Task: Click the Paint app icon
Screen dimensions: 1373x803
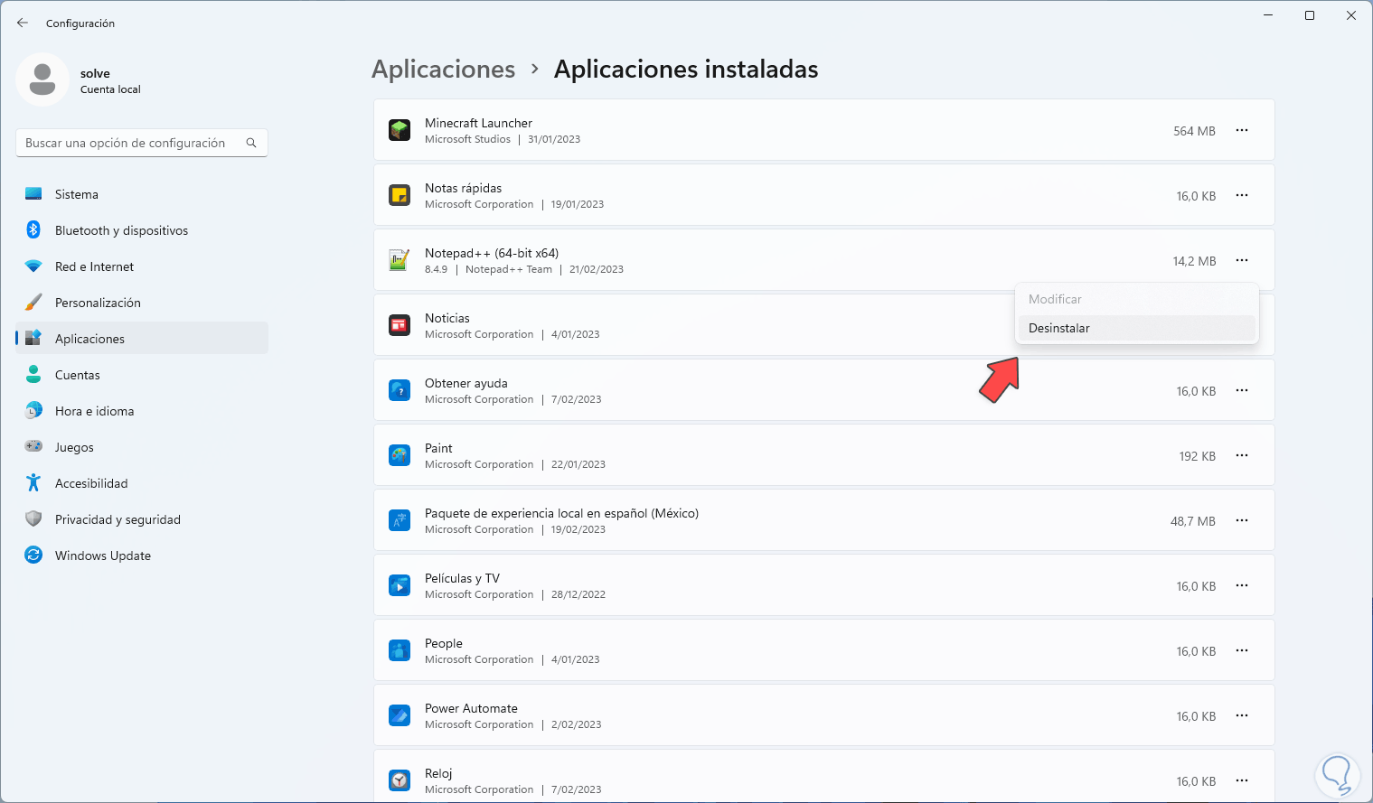Action: pos(400,455)
